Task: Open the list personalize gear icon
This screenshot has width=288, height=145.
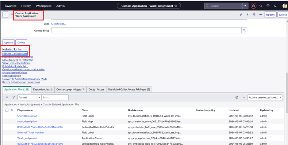Action: [237, 97]
